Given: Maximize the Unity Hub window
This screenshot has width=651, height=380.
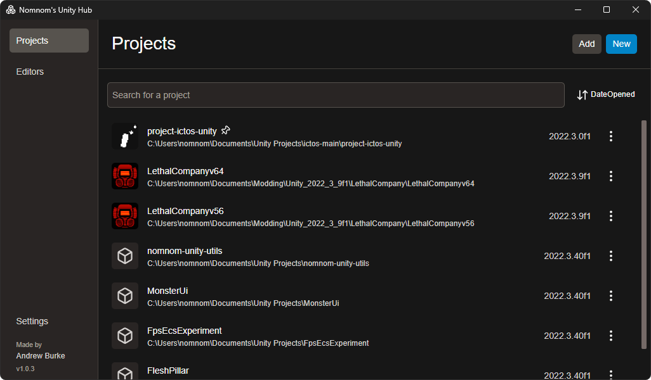Looking at the screenshot, I should pyautogui.click(x=606, y=9).
